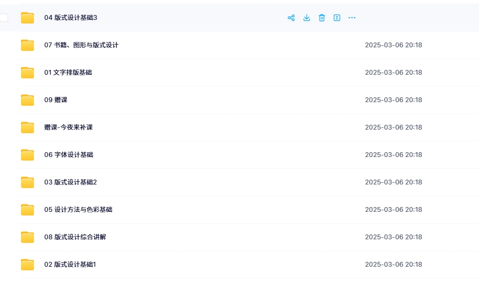Screen dimensions: 479x292
Task: Open the 04 版式设计基础3 folder name
Action: tap(70, 18)
